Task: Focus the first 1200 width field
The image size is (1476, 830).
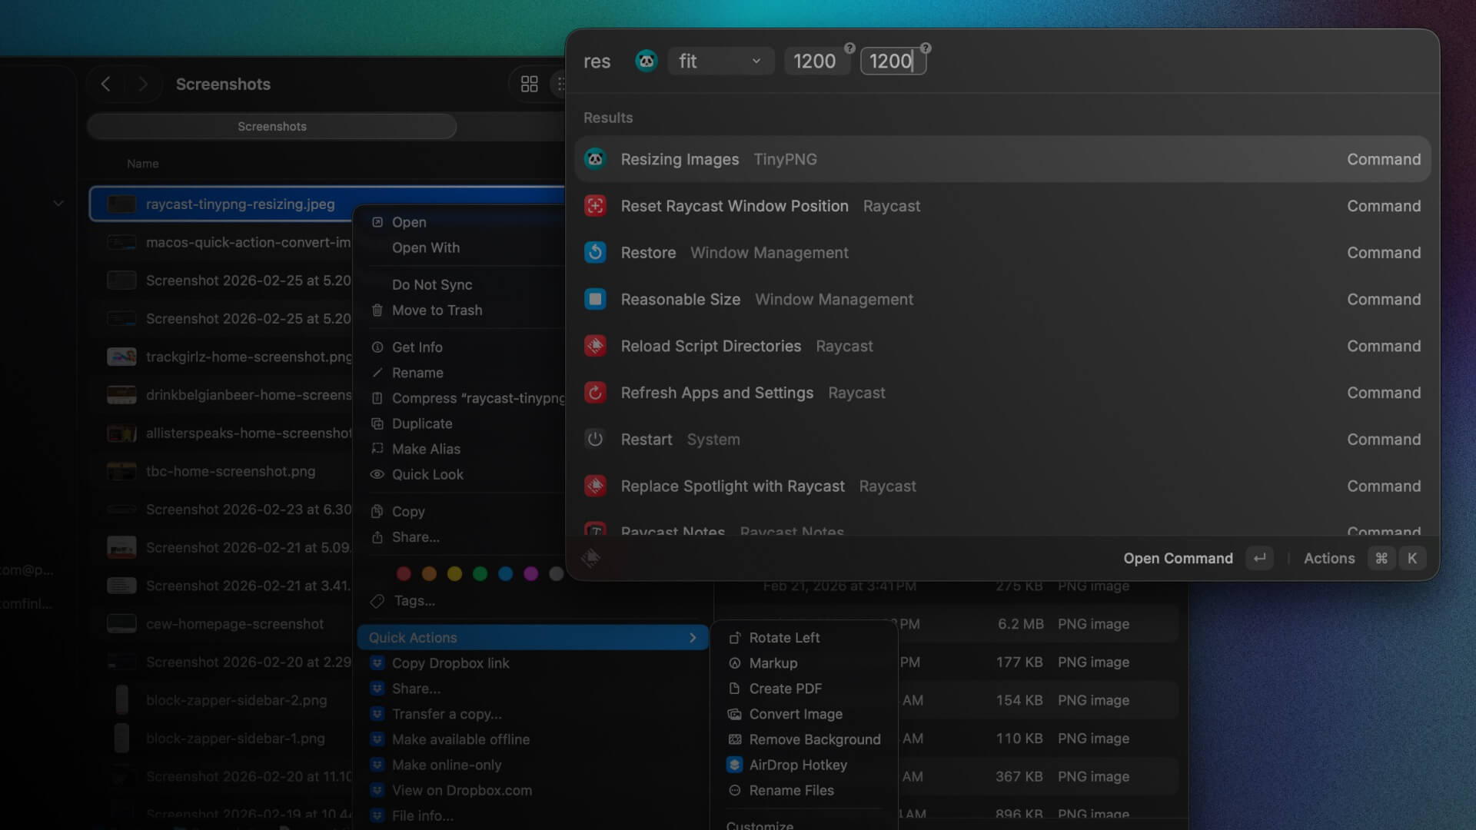Action: (x=815, y=61)
